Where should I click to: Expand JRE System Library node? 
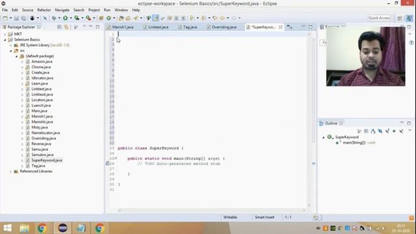tap(10, 45)
